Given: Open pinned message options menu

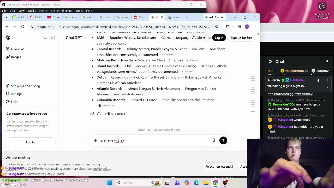Looking at the screenshot, I should 327,80.
